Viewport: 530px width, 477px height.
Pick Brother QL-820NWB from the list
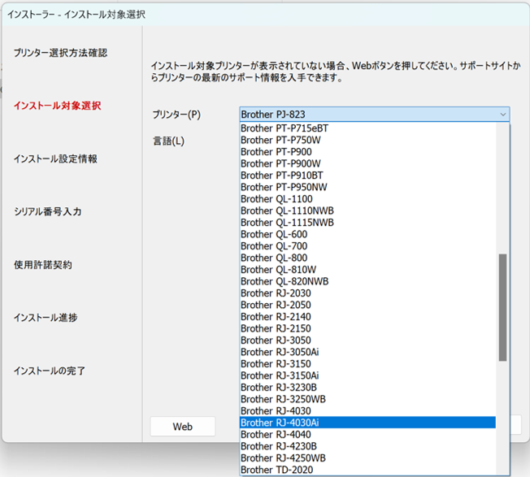367,281
